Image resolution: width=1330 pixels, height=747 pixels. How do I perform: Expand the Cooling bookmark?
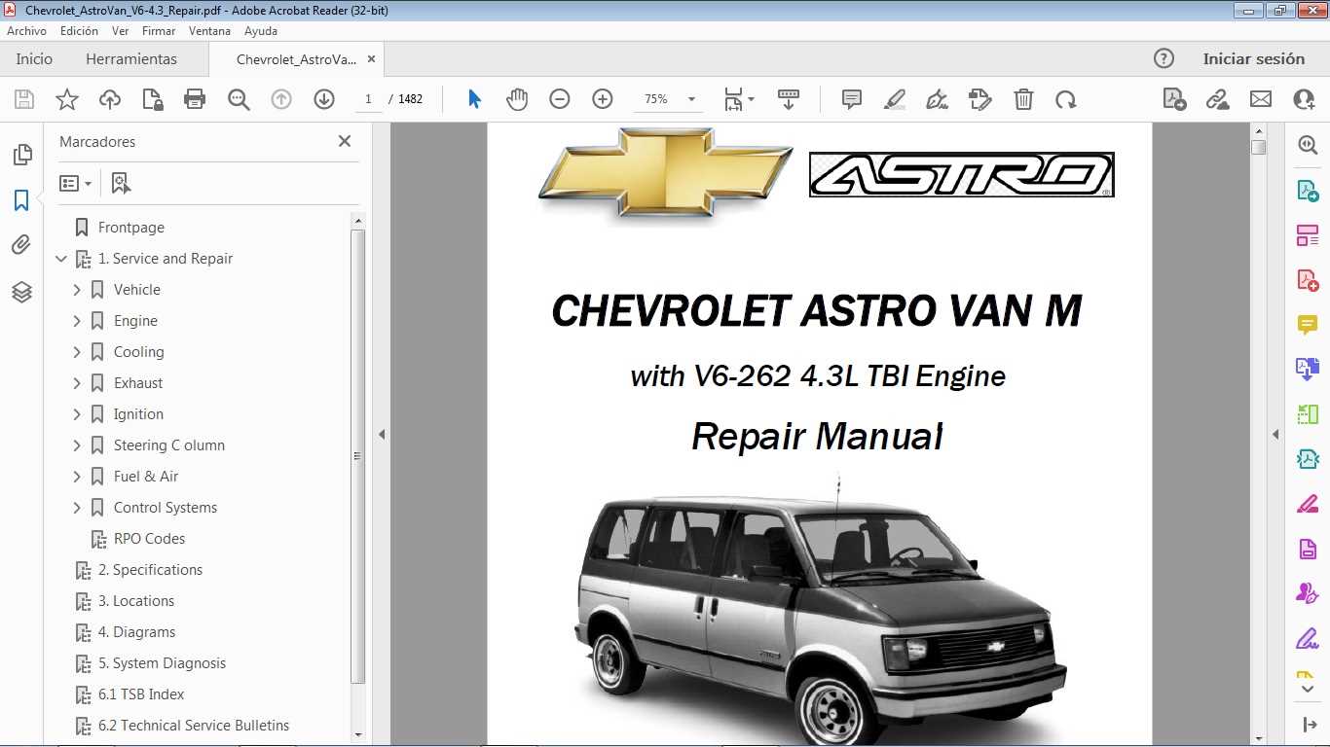pyautogui.click(x=77, y=352)
